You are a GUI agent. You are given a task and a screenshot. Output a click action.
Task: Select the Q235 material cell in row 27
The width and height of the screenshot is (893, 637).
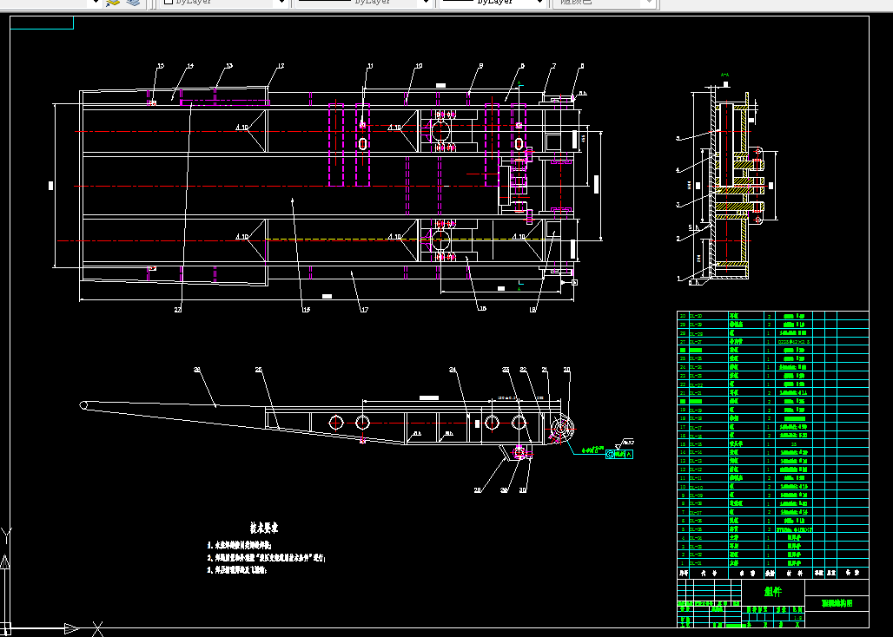click(x=794, y=342)
